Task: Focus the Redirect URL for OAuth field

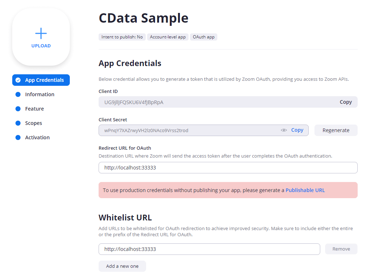Action: click(228, 168)
